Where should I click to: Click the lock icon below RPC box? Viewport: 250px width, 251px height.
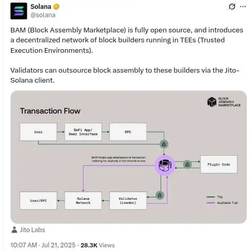pos(164,144)
